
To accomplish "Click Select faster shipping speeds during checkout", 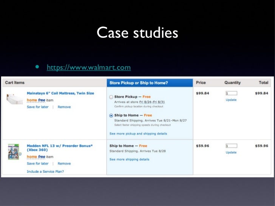I will pyautogui.click(x=142, y=125).
